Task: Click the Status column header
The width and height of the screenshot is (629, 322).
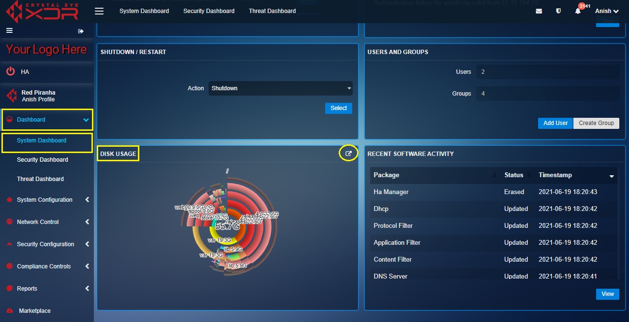Action: (x=514, y=175)
